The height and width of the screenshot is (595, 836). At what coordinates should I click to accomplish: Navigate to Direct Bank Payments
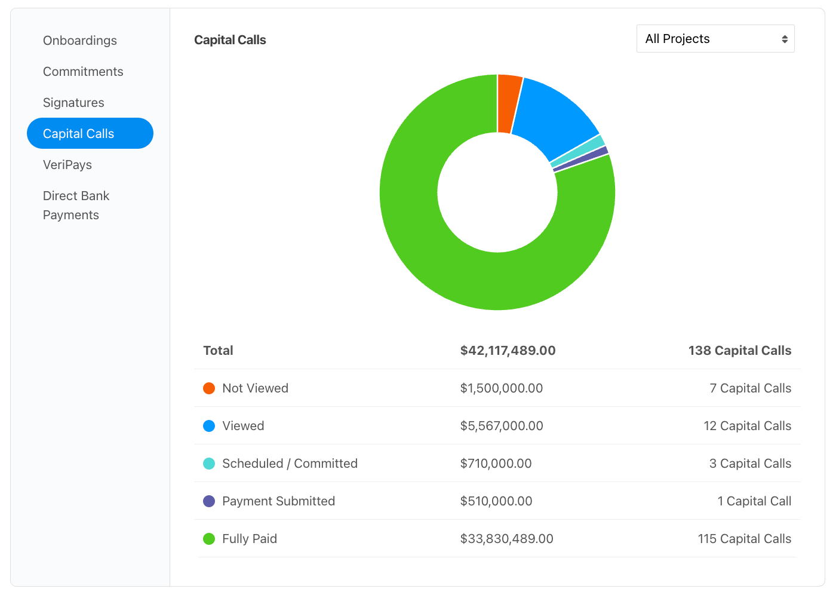point(76,206)
